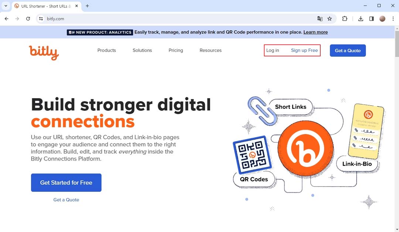The width and height of the screenshot is (399, 232).
Task: Go to the Pricing page
Action: coord(175,50)
